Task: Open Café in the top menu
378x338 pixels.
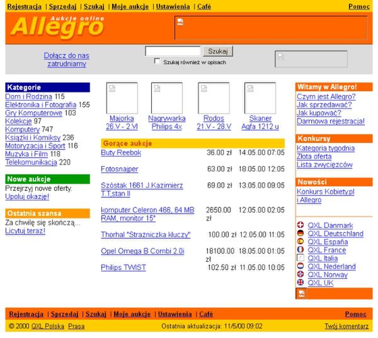Action: pos(204,6)
